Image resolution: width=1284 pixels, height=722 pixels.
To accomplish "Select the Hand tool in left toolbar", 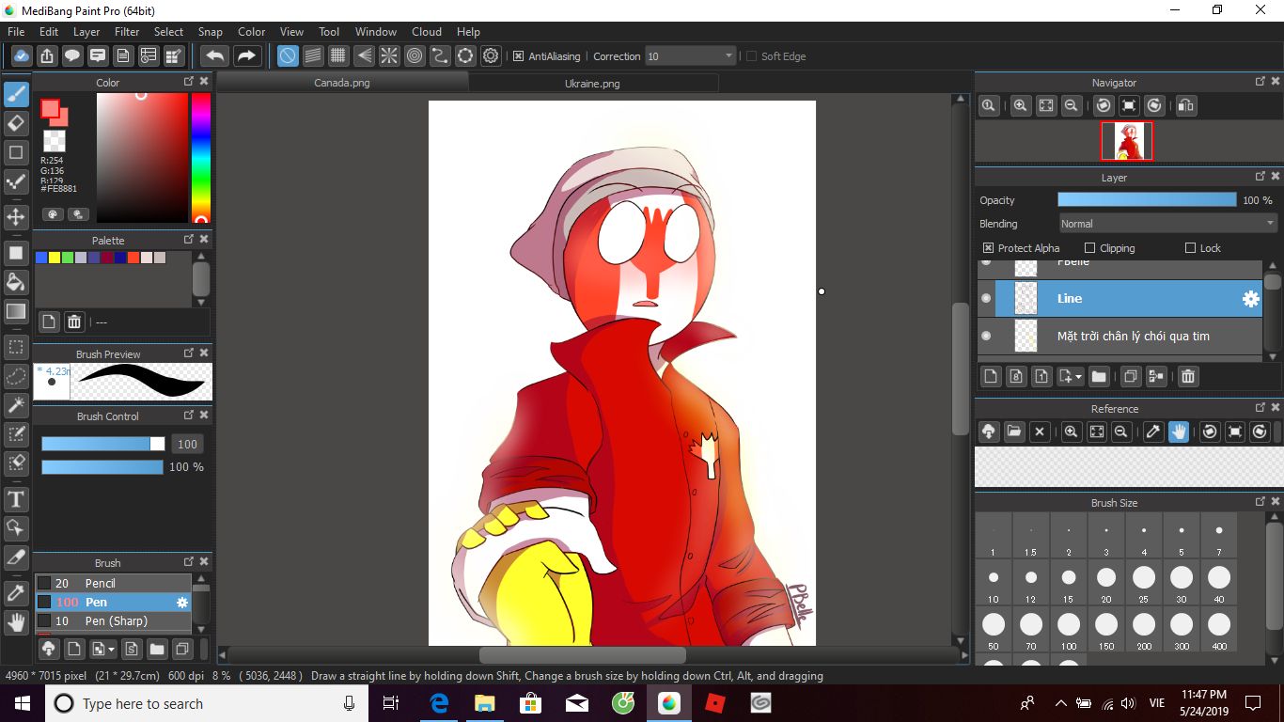I will (x=16, y=622).
